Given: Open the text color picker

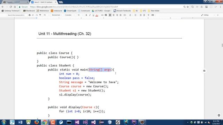Looking at the screenshot, I should (x=97, y=15).
